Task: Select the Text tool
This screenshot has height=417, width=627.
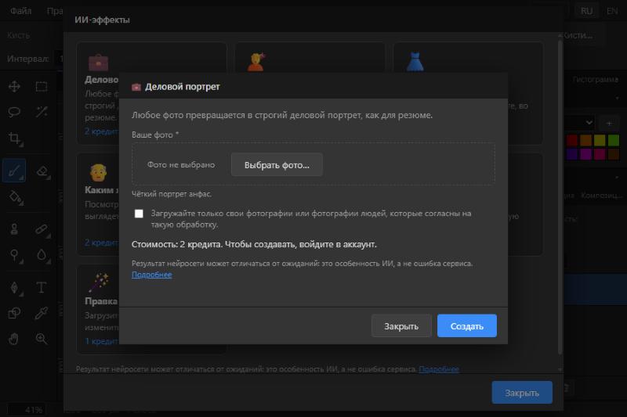Action: pos(42,287)
